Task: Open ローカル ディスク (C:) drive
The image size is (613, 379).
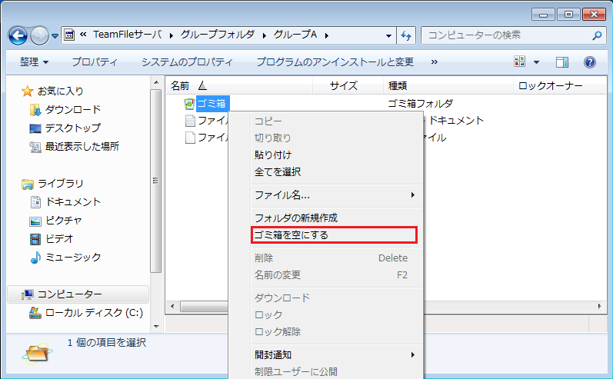Action: (95, 313)
